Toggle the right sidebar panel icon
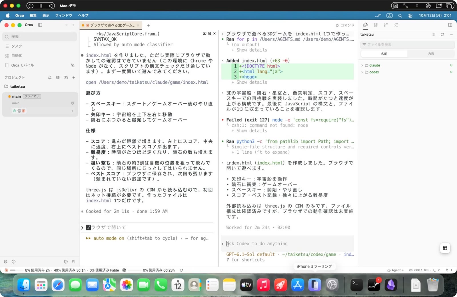The height and width of the screenshot is (297, 457). click(450, 25)
